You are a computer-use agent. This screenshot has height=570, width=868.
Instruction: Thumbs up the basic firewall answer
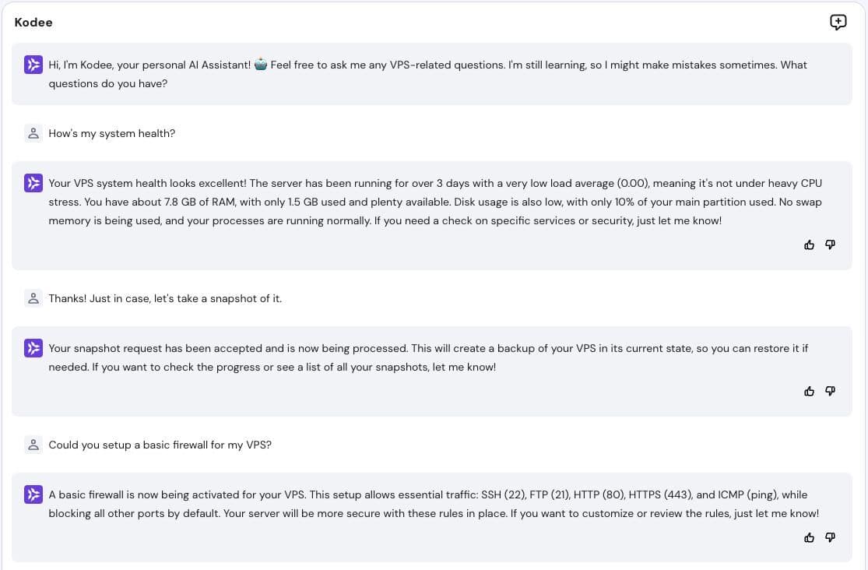[x=809, y=537]
